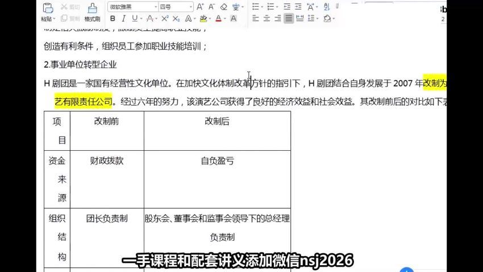Click the bulleted list icon
The image size is (483, 272).
(x=255, y=6)
